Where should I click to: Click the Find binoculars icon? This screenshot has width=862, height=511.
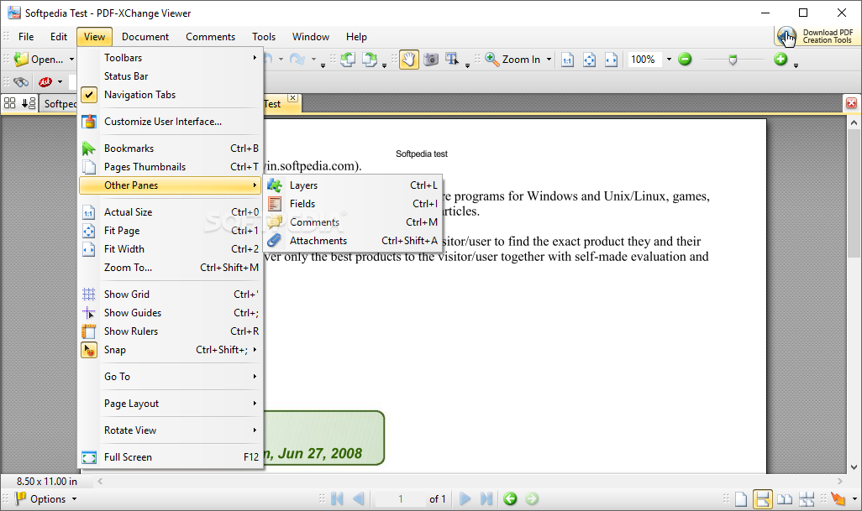pos(21,82)
